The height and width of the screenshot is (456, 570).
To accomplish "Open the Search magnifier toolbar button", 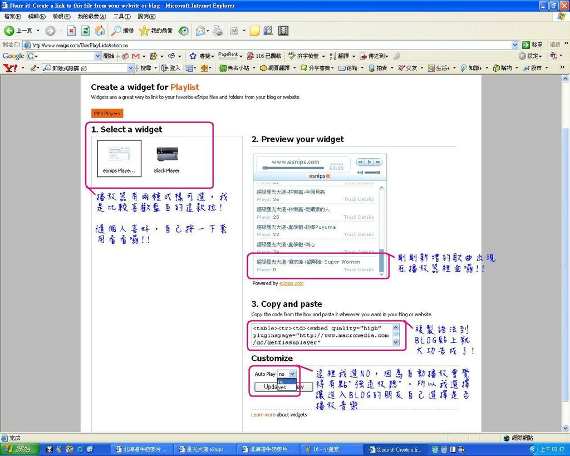I will point(122,31).
